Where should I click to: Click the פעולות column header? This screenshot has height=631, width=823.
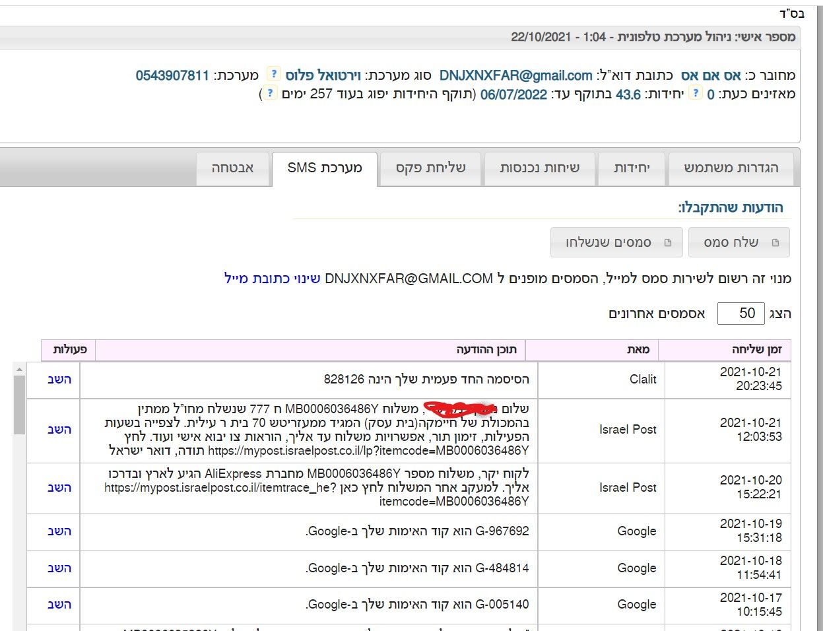(x=69, y=350)
